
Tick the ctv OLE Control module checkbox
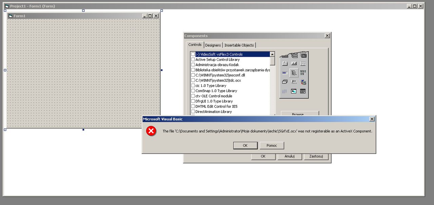[x=193, y=96]
